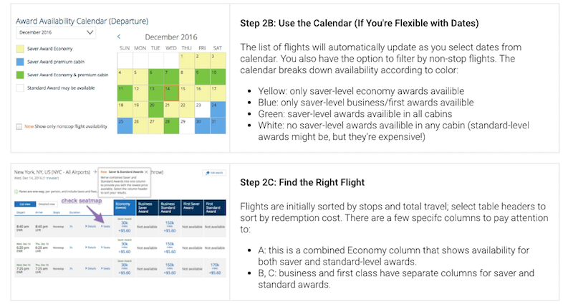Open the December 2016 month dropdown

(56, 32)
